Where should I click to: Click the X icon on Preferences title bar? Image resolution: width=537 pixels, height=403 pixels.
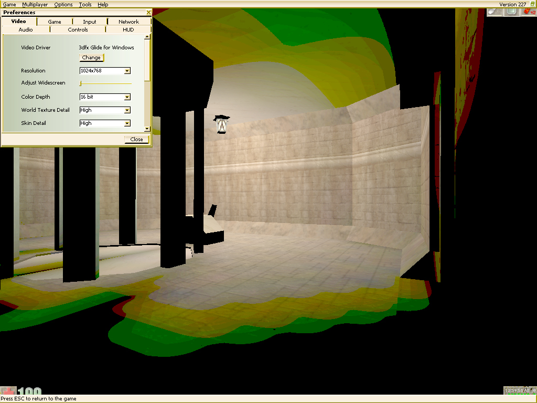(x=148, y=13)
